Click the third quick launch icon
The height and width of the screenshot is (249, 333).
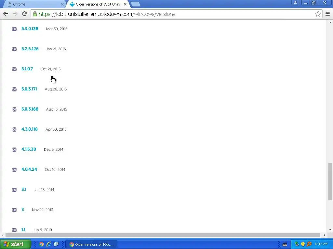[56, 244]
